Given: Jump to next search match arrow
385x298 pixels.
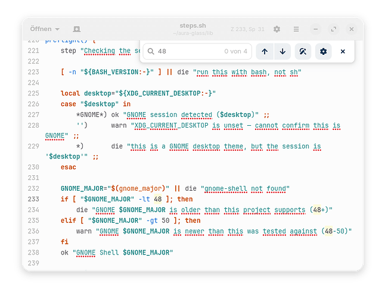Looking at the screenshot, I should (x=282, y=51).
